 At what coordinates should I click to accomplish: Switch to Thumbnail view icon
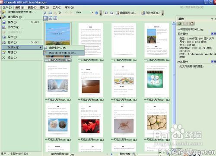(x=46, y=18)
